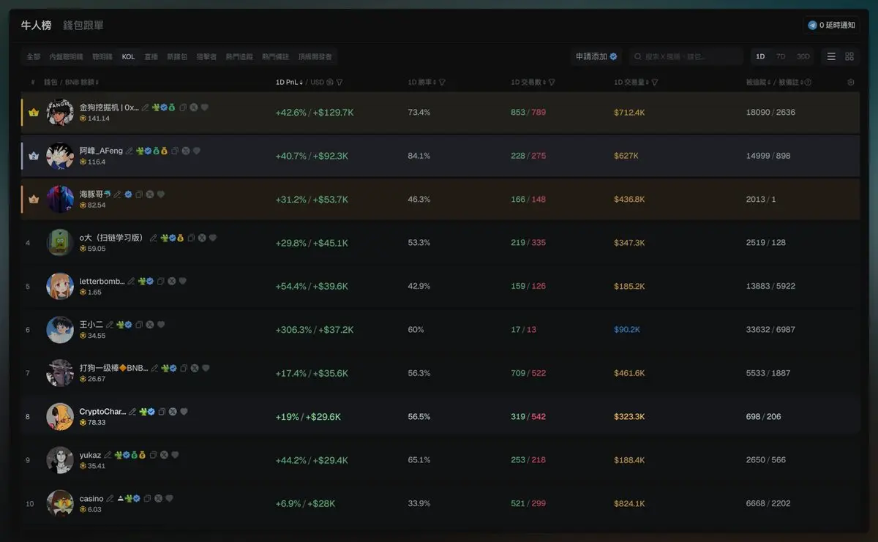This screenshot has height=542, width=878.
Task: Select 1D time period
Action: pyautogui.click(x=760, y=56)
